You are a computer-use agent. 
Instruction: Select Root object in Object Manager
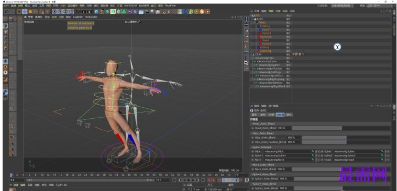[260, 19]
